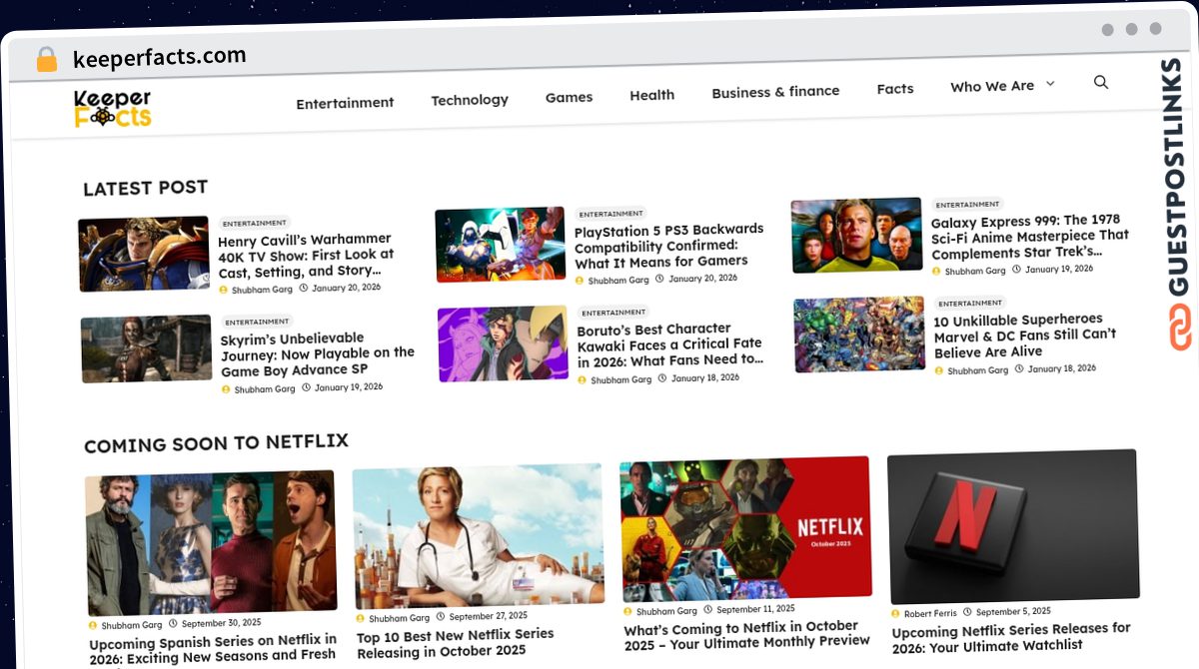Image resolution: width=1199 pixels, height=669 pixels.
Task: Open the Facts menu item
Action: (x=895, y=89)
